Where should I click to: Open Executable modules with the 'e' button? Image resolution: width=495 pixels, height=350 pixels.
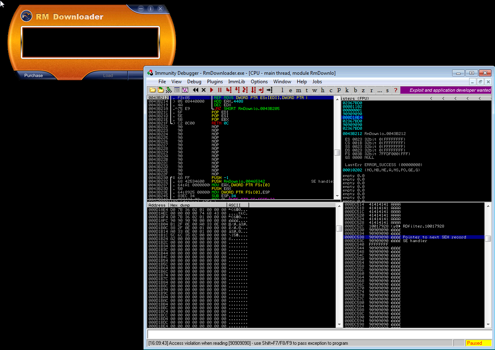click(x=290, y=90)
